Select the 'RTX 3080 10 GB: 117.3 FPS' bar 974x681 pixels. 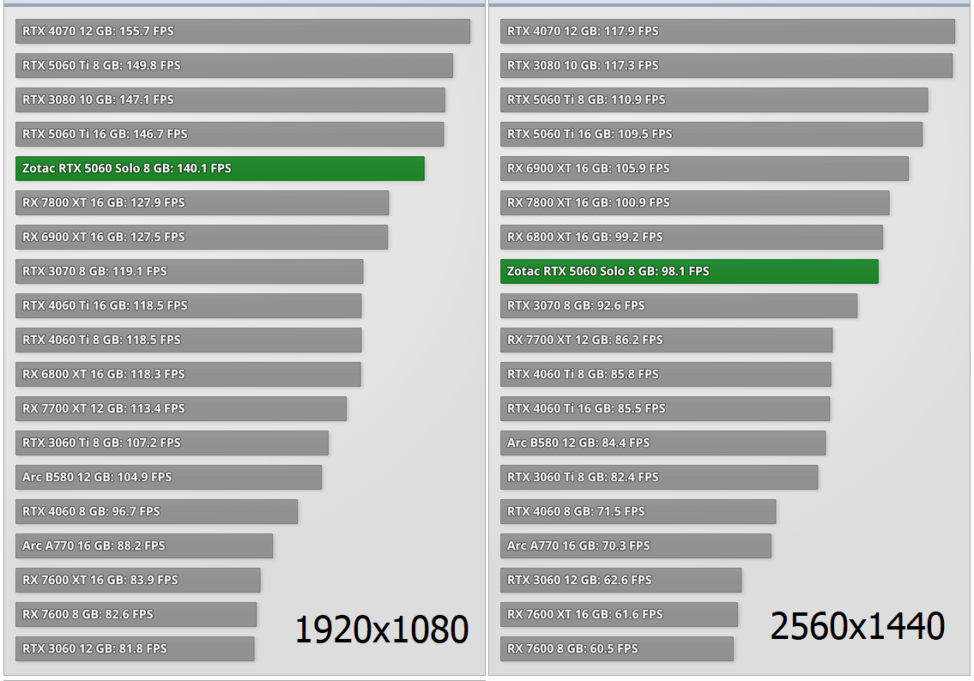pos(726,65)
